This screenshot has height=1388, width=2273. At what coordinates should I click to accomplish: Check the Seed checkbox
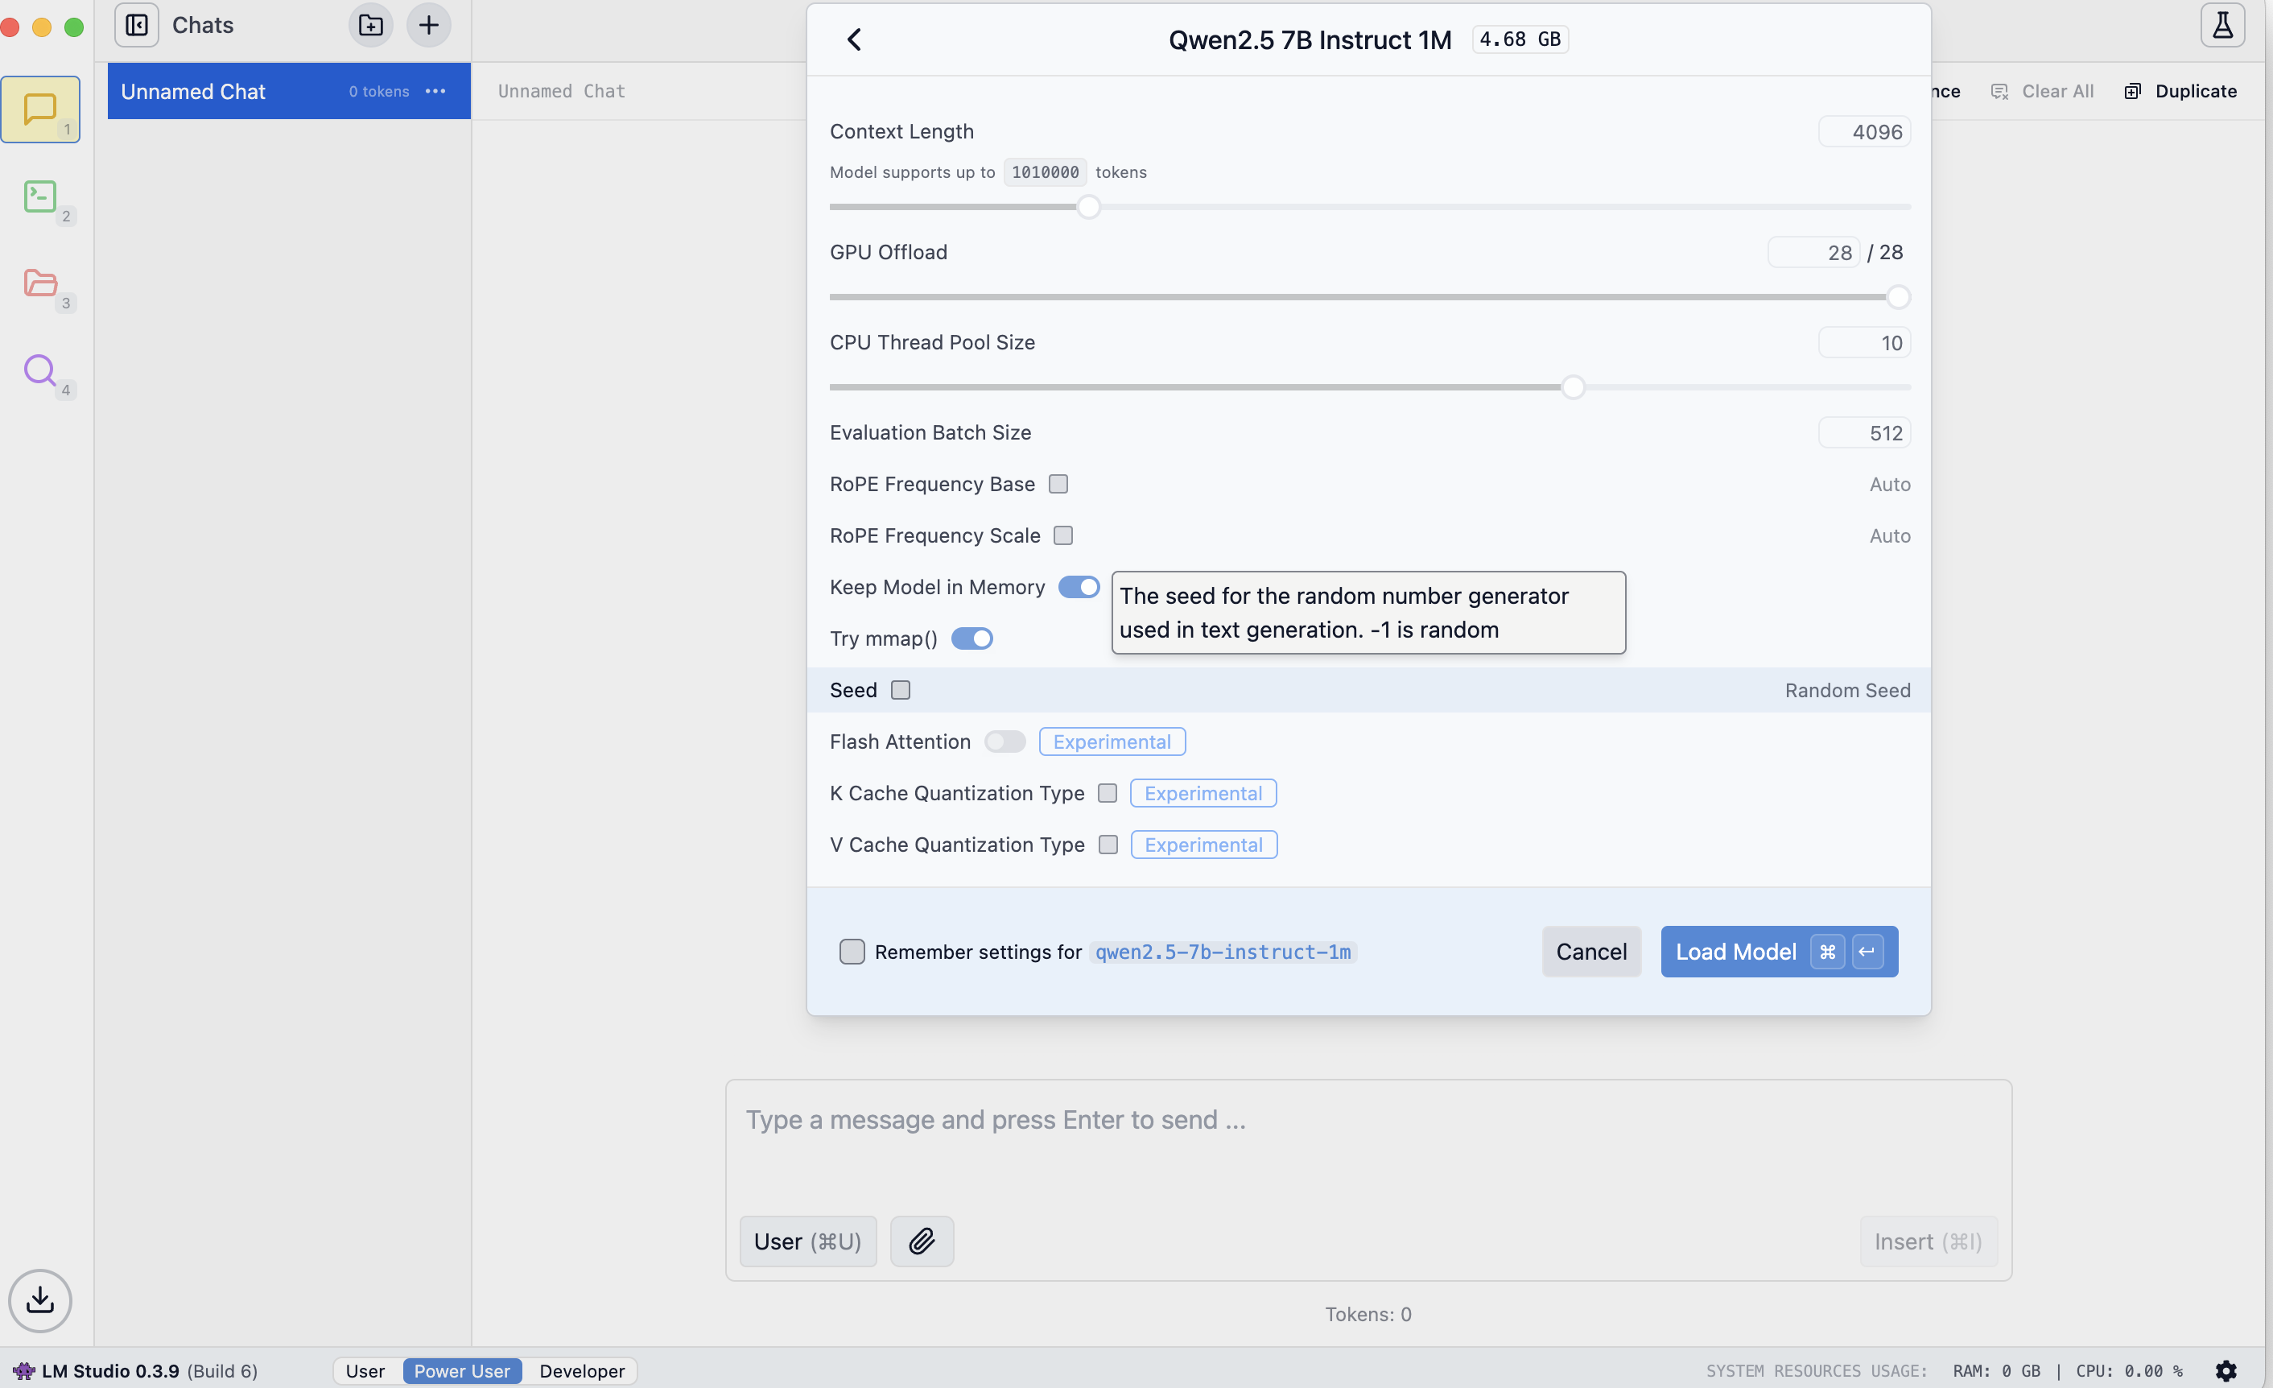pyautogui.click(x=901, y=689)
